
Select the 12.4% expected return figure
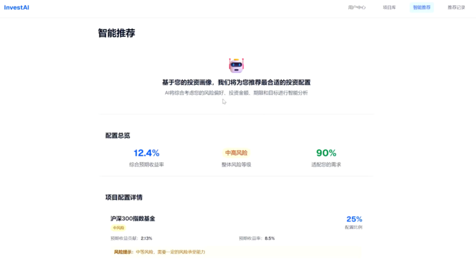(146, 153)
